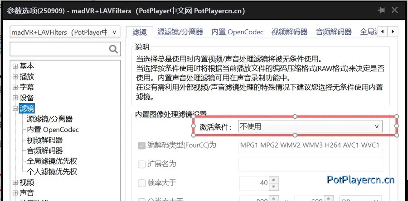Viewport: 408px width, 201px height.
Task: Decrease the 帧率大于 value with down arrow
Action: pos(273,187)
